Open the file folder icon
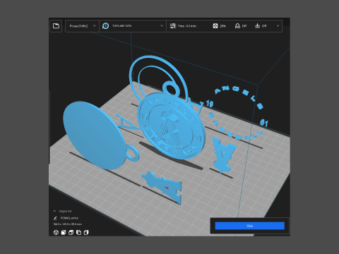 (x=56, y=26)
